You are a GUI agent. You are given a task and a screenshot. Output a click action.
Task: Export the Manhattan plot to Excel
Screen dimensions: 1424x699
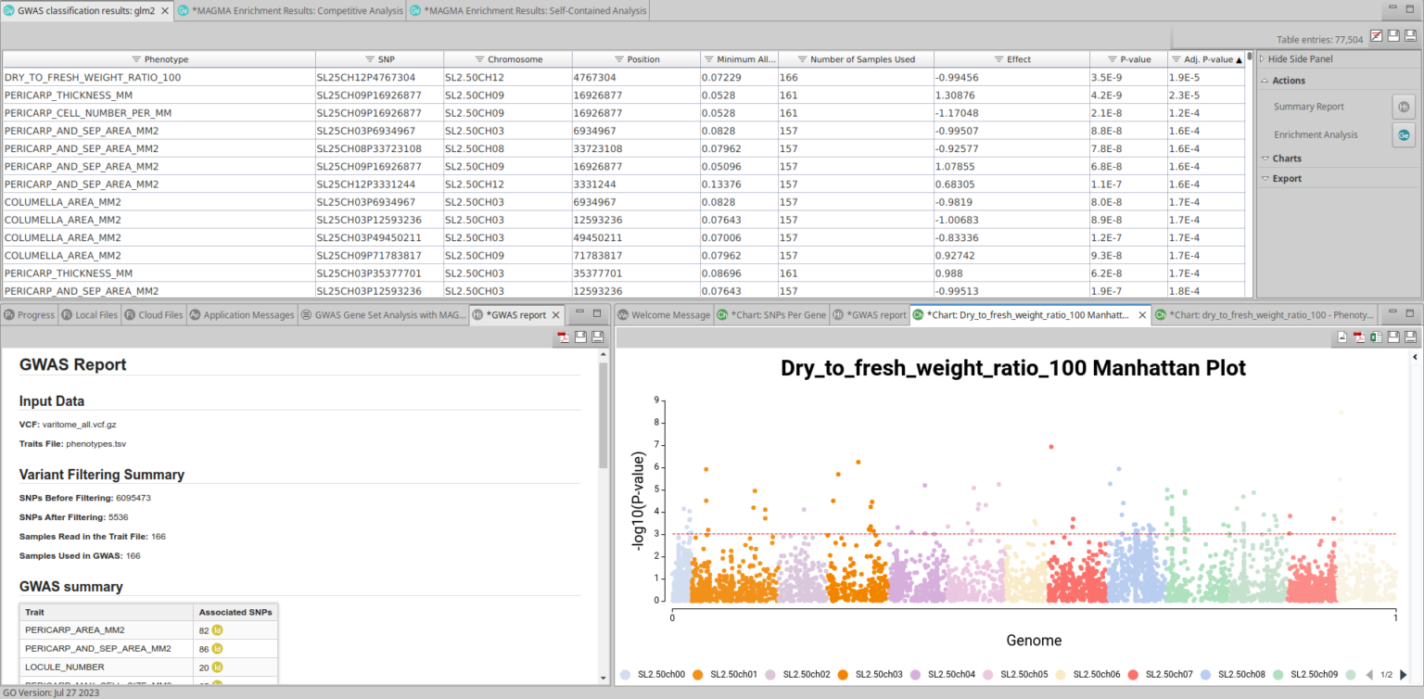point(1375,337)
